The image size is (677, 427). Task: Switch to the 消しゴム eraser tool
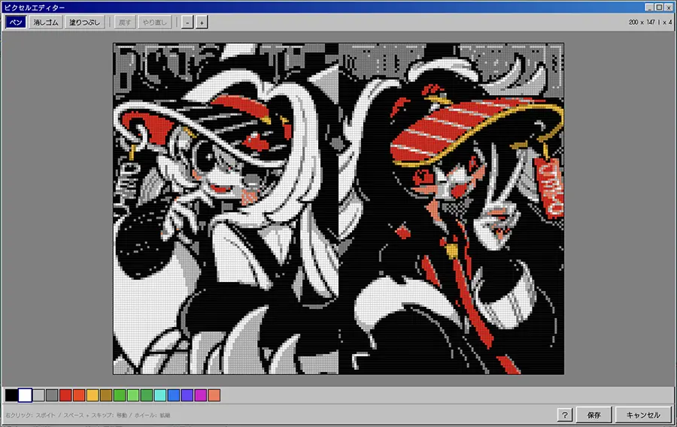coord(46,23)
